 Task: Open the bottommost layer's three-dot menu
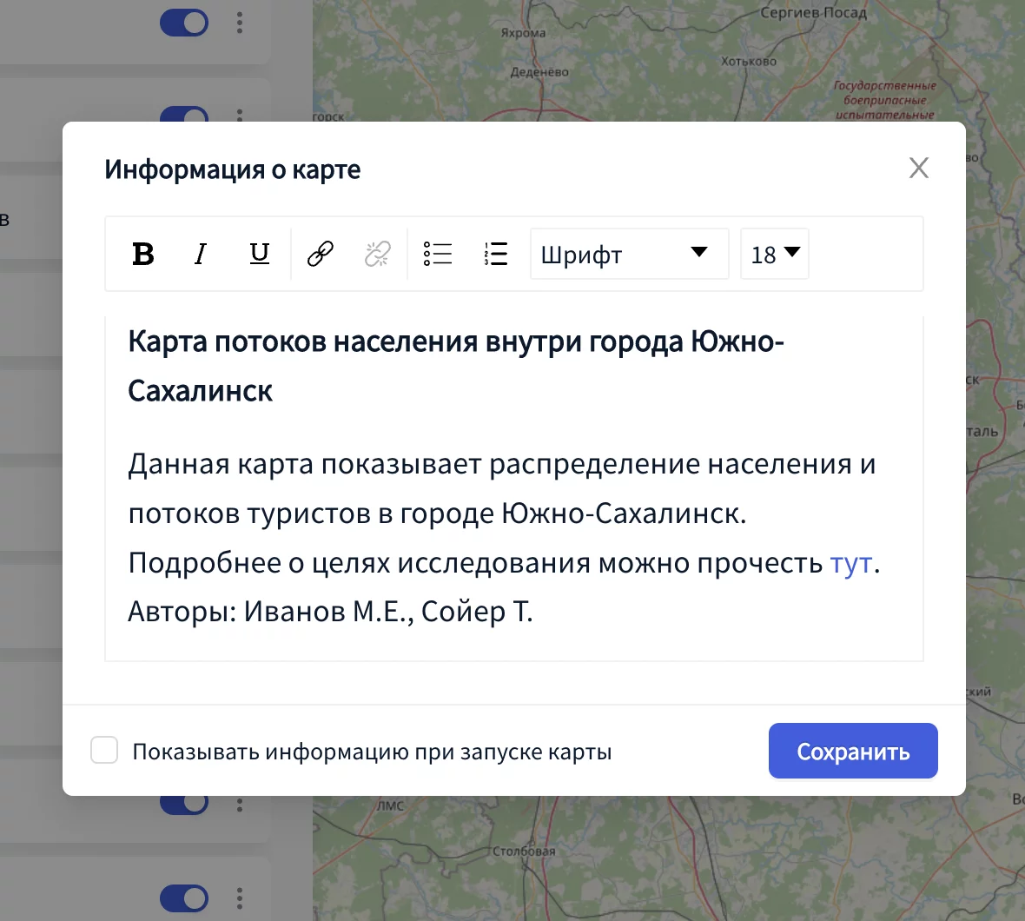pyautogui.click(x=240, y=898)
